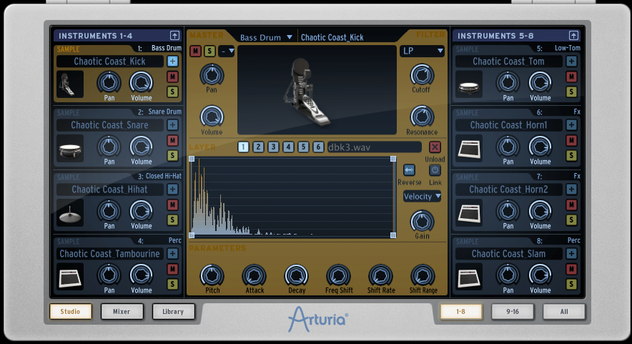Select the Snare Drum thumbnail image

coord(70,149)
